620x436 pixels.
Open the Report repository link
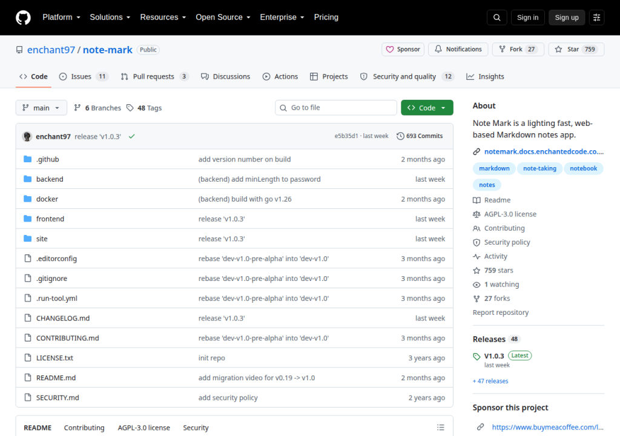pos(501,312)
